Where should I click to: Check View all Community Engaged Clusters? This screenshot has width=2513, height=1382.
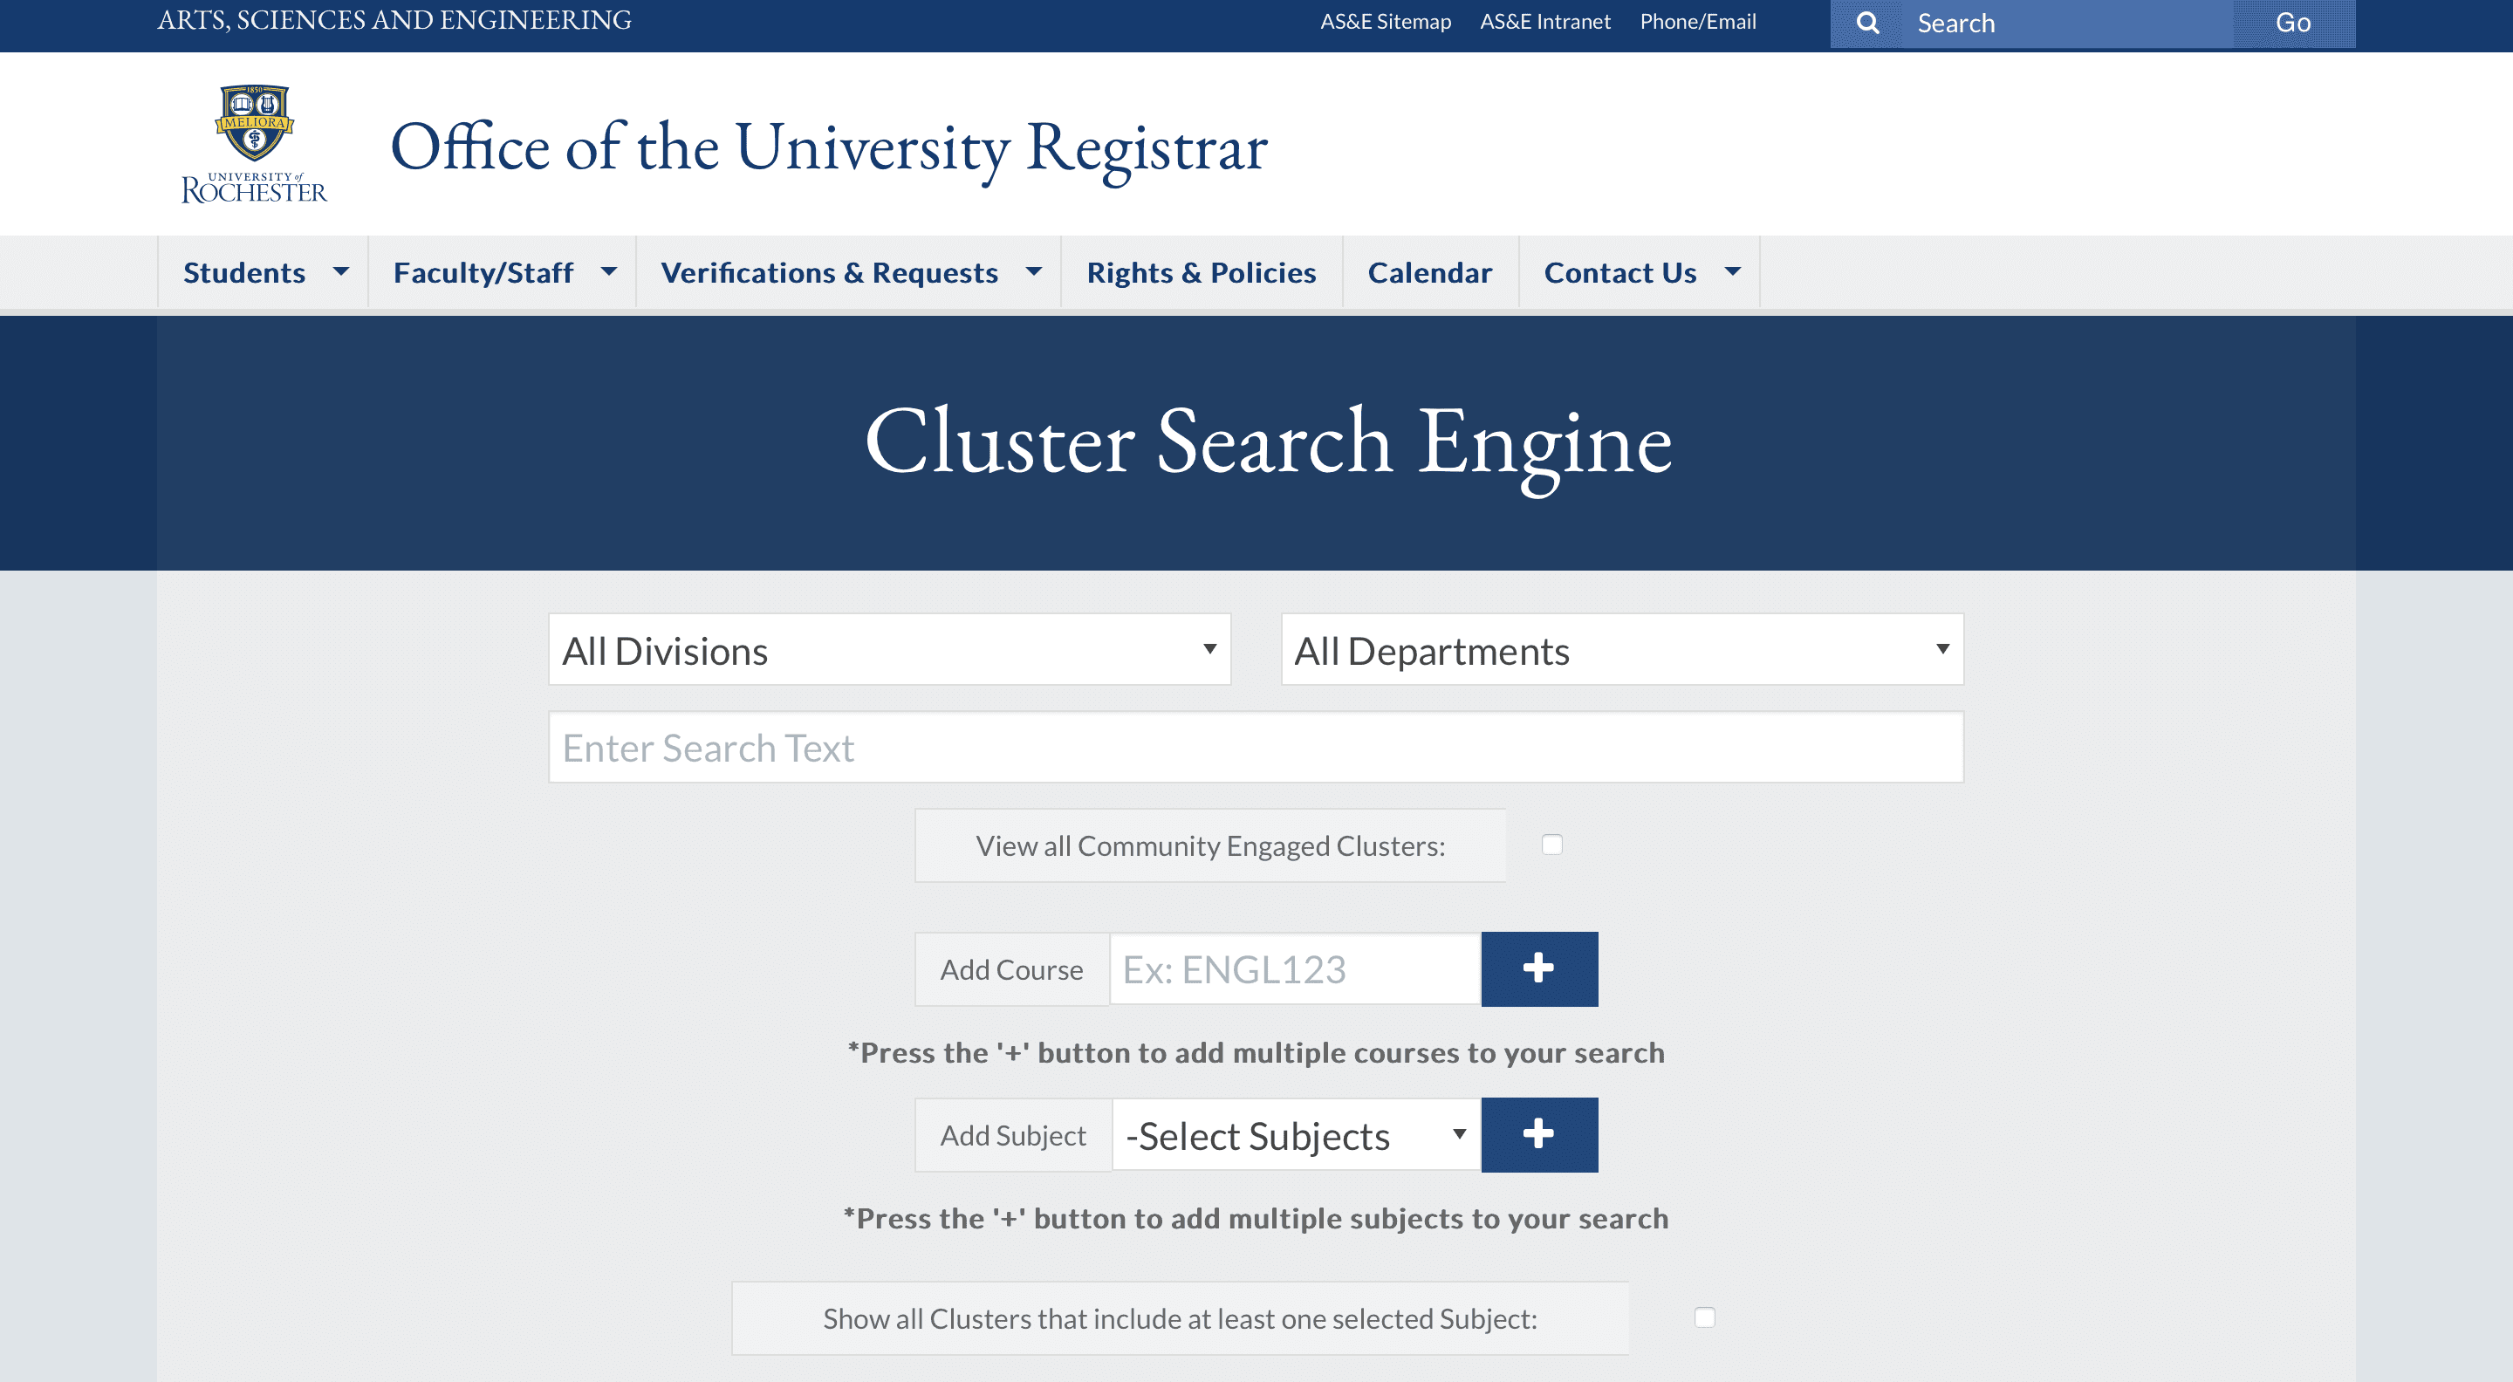(1552, 845)
